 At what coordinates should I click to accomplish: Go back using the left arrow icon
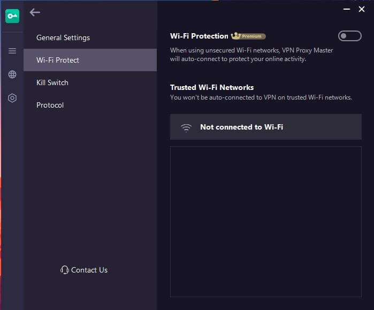35,12
